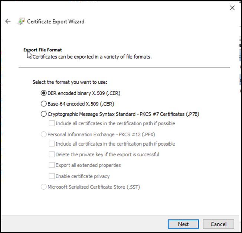Check Include all certificates under the .P7B option

(52, 123)
